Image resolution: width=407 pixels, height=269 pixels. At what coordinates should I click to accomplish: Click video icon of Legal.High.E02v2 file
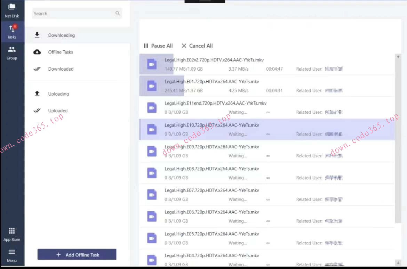[152, 64]
